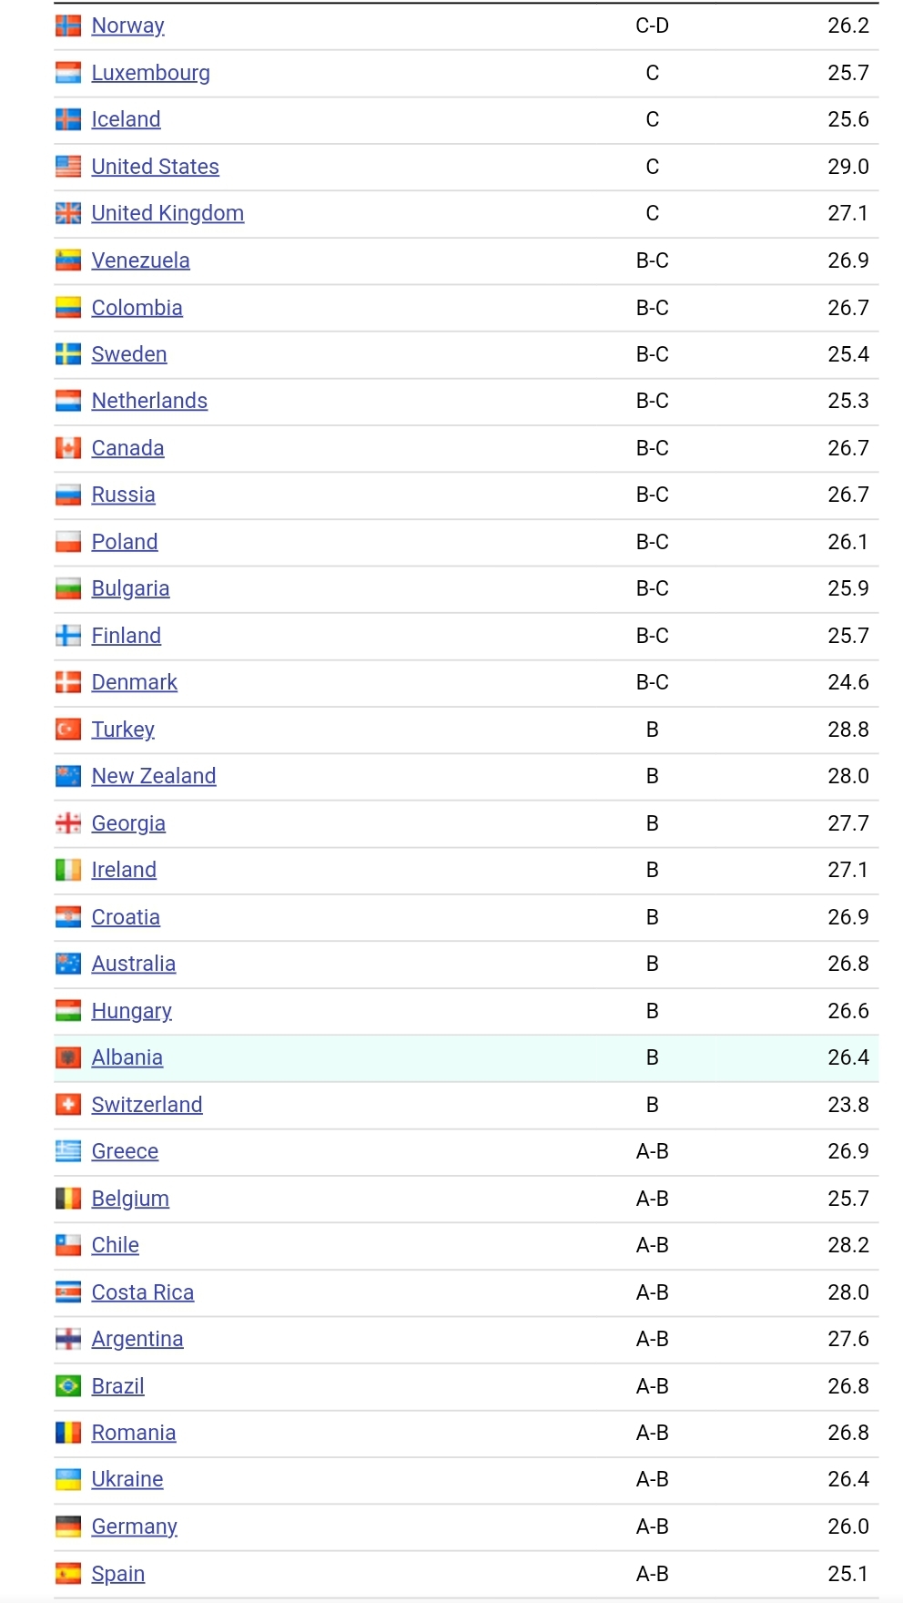This screenshot has width=903, height=1603.
Task: Click the Georgia flag icon
Action: coord(68,823)
